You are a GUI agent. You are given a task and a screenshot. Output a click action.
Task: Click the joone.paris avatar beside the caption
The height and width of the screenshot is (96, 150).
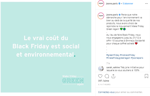click(101, 16)
